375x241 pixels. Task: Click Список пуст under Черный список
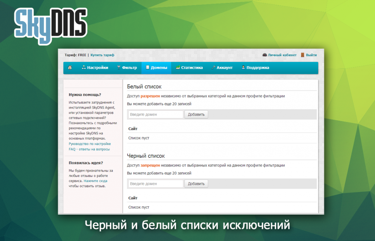tap(139, 207)
